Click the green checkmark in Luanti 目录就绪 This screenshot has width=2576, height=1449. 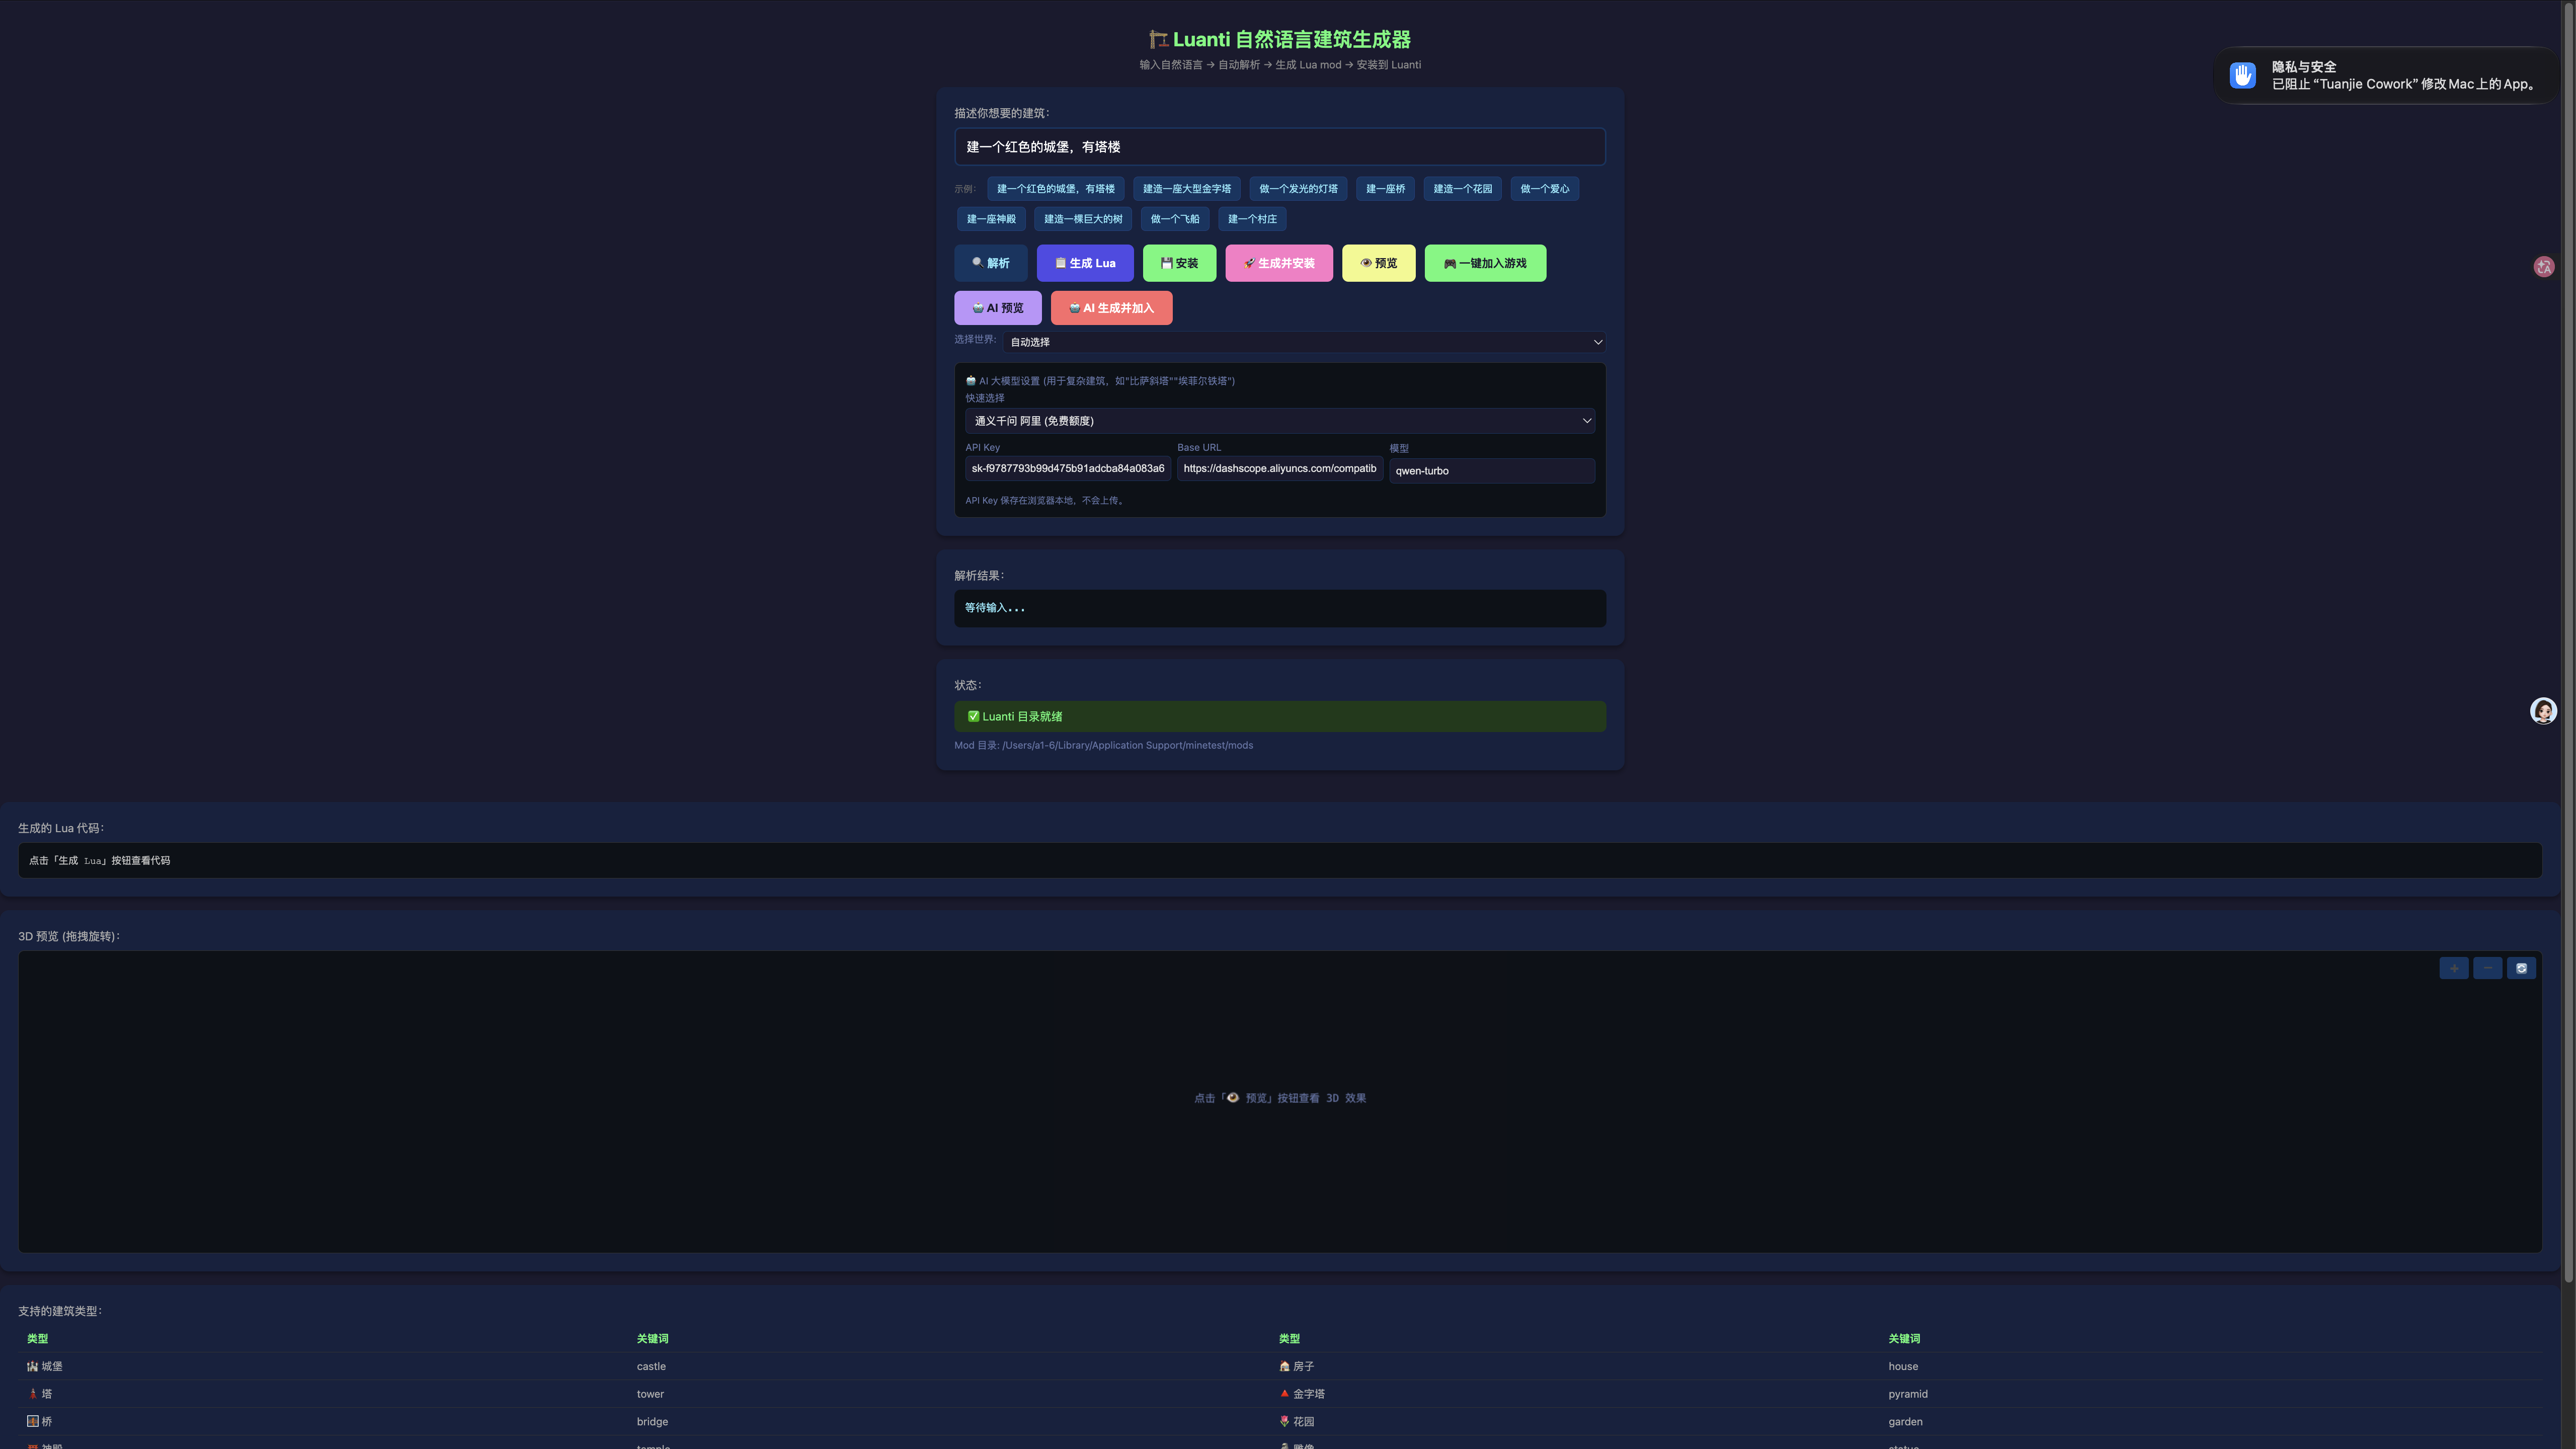tap(974, 716)
